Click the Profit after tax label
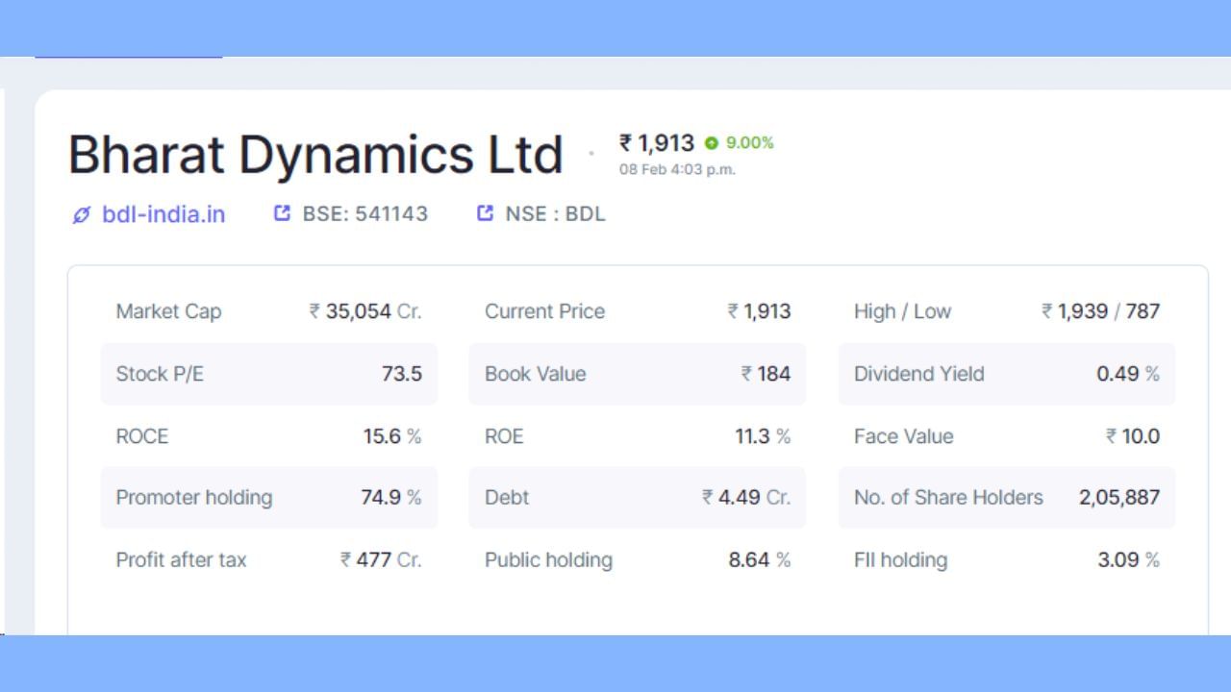Screen dimensions: 1231x692 click(x=181, y=560)
